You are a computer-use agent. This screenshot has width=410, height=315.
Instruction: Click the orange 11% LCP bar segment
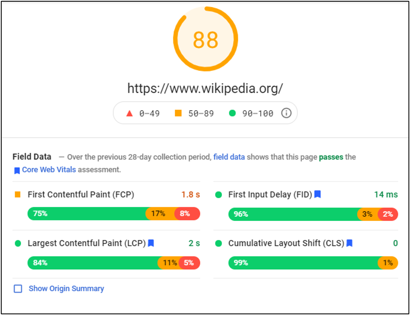[169, 263]
